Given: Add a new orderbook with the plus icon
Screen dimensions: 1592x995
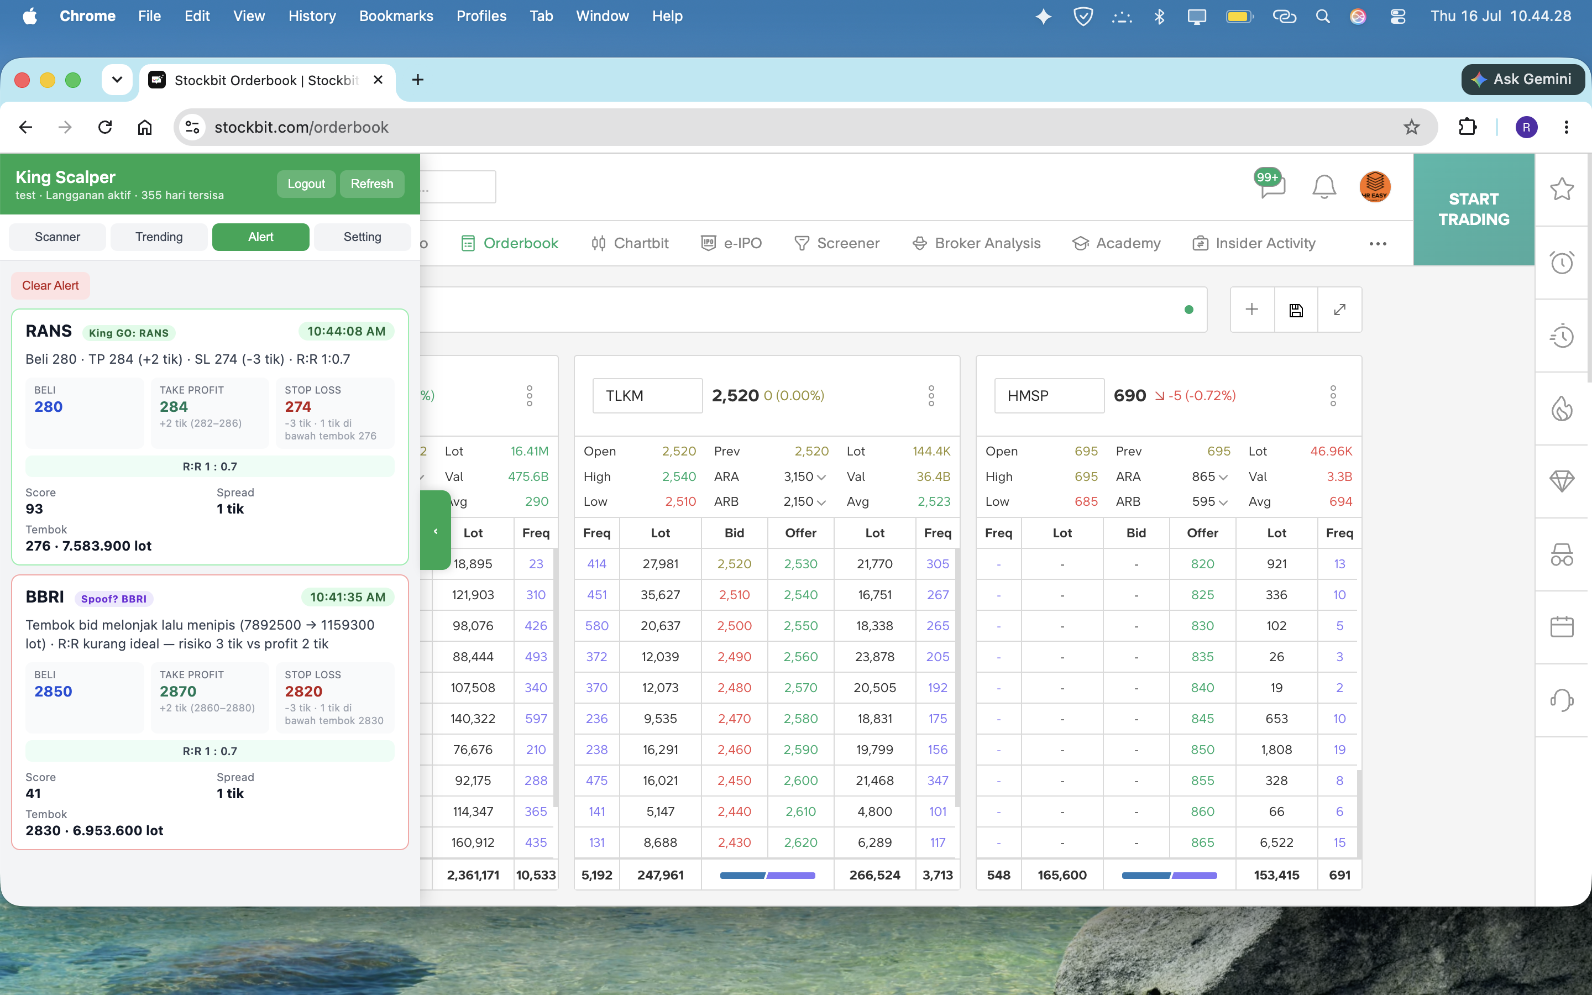Looking at the screenshot, I should pyautogui.click(x=1252, y=310).
